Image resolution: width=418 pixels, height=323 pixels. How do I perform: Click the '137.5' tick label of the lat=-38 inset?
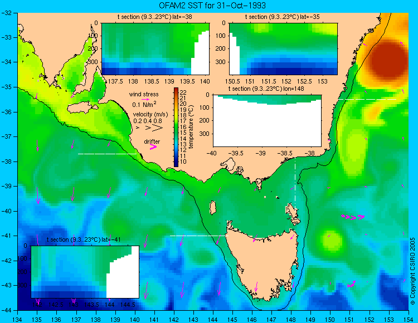[x=115, y=81]
